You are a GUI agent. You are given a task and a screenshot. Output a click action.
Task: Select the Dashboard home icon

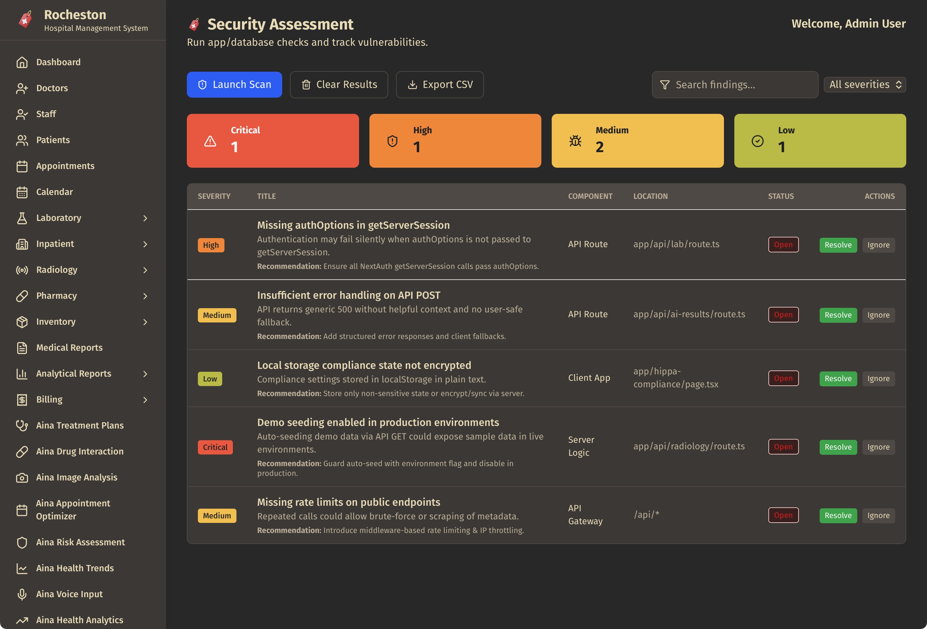pos(22,62)
